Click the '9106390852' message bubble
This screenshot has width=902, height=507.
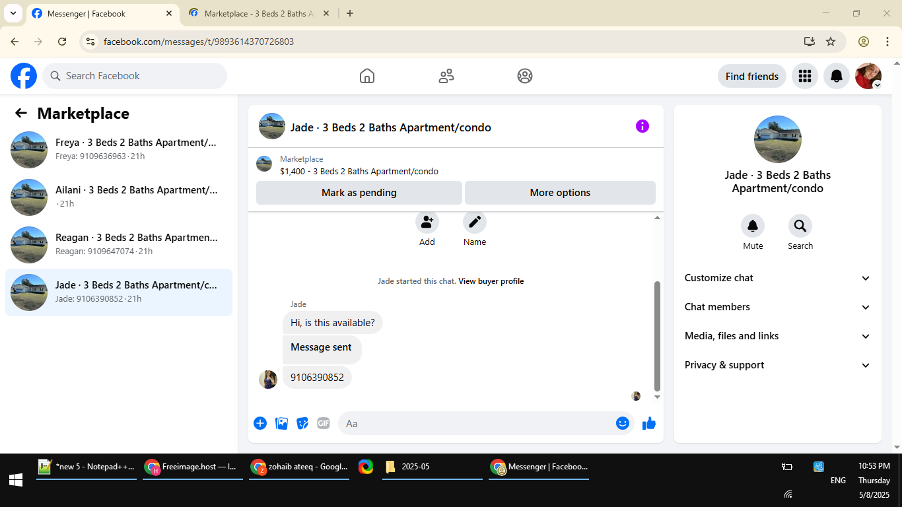318,378
